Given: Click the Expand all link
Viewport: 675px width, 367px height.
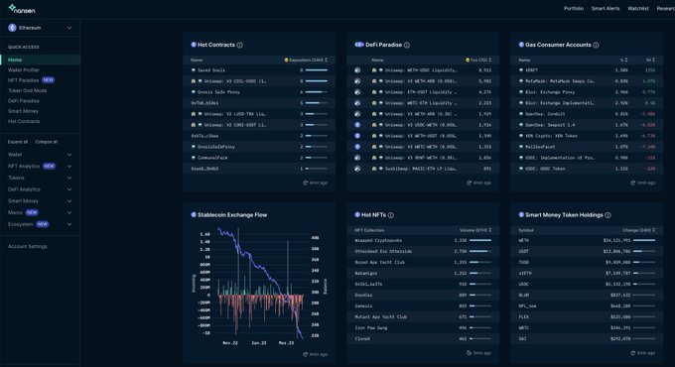Looking at the screenshot, I should pyautogui.click(x=18, y=142).
